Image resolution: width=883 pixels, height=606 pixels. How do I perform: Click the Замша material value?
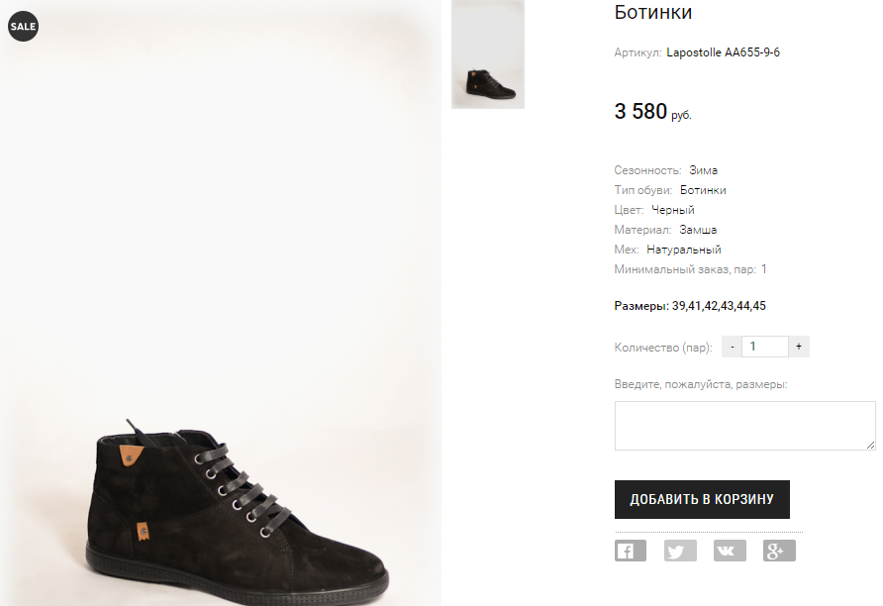click(x=698, y=230)
